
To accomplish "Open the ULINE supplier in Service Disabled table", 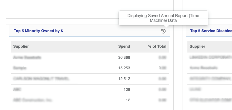I will coord(195,89).
